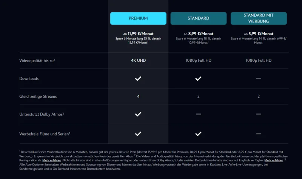
Task: Click the ad-free dash for Standard mit Werbung
Action: (259, 134)
